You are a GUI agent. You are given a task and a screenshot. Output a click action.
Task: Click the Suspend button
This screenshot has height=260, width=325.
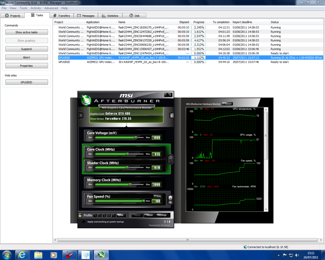click(27, 49)
